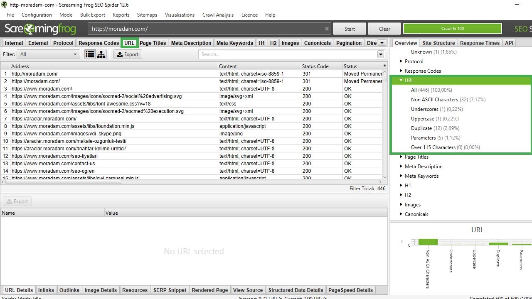Image resolution: width=532 pixels, height=299 pixels.
Task: Select Parameters (5) filter in Overview
Action: (x=436, y=137)
